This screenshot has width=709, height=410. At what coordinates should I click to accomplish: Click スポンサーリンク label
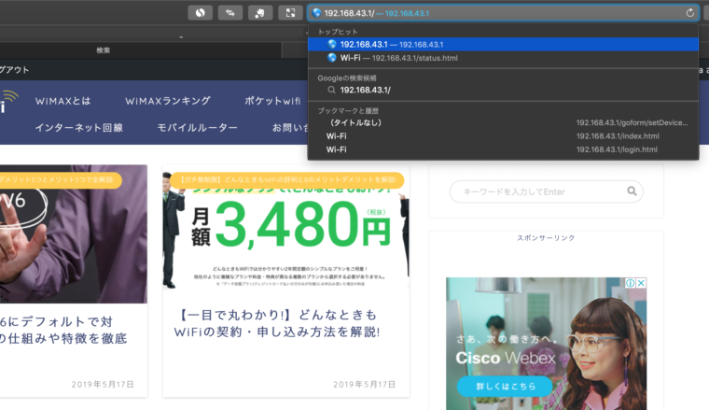[x=547, y=237]
